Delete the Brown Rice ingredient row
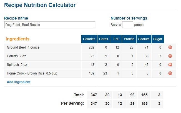 click(170, 73)
